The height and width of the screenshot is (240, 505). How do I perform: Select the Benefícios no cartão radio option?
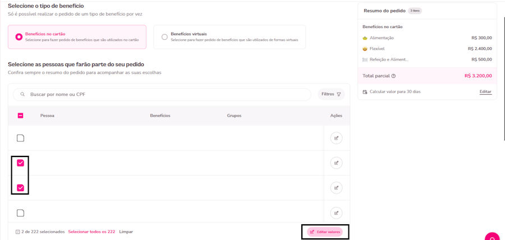point(19,37)
